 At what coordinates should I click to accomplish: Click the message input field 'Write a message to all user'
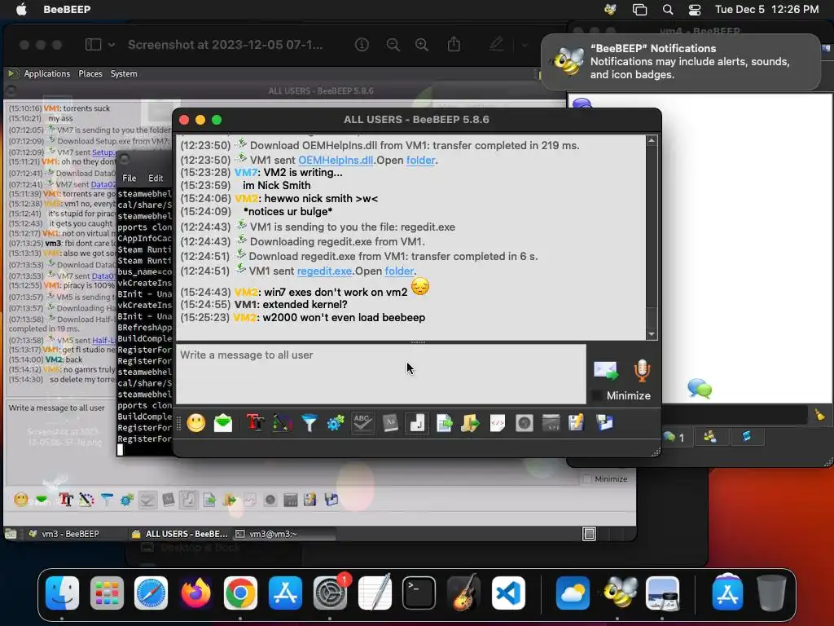coord(381,373)
